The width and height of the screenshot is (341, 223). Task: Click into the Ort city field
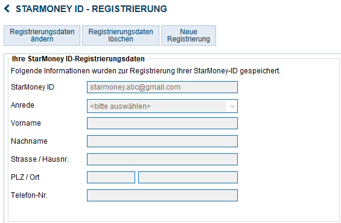click(x=188, y=177)
